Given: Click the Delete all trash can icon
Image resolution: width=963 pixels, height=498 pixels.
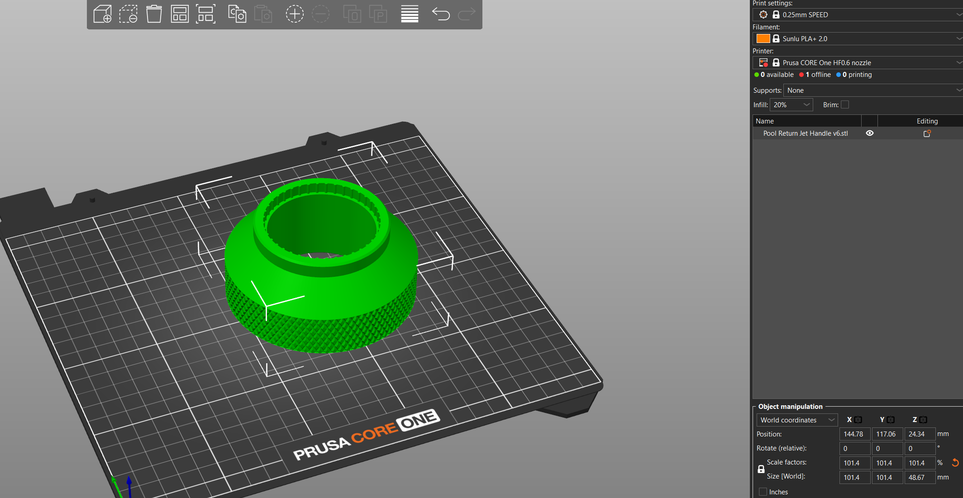Looking at the screenshot, I should coord(154,14).
